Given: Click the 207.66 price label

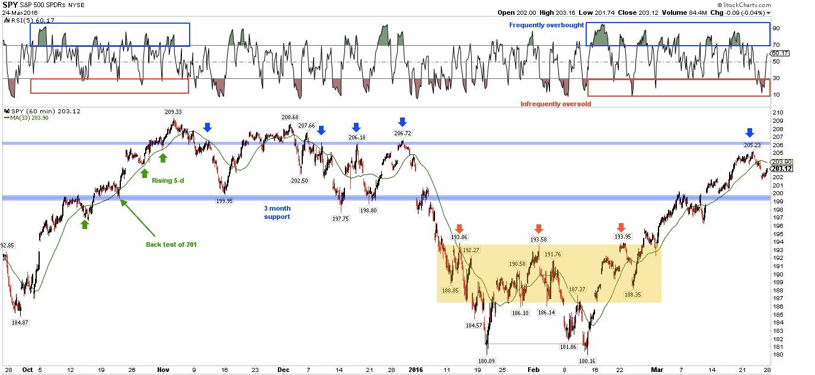Looking at the screenshot, I should click(x=307, y=125).
